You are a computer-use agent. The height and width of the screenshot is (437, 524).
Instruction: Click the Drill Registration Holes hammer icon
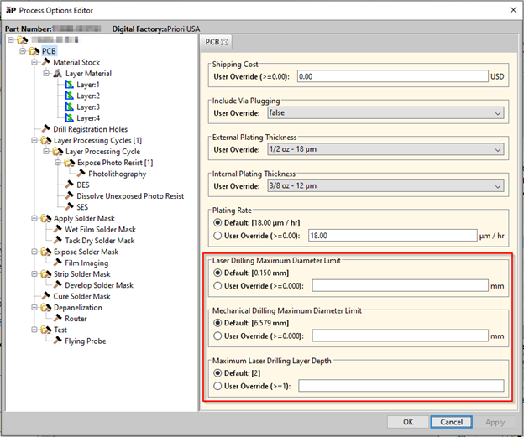(x=46, y=129)
